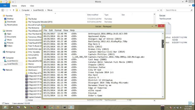Click the list.txt preview thumbnail icon
The image size is (195, 110).
pyautogui.click(x=168, y=28)
